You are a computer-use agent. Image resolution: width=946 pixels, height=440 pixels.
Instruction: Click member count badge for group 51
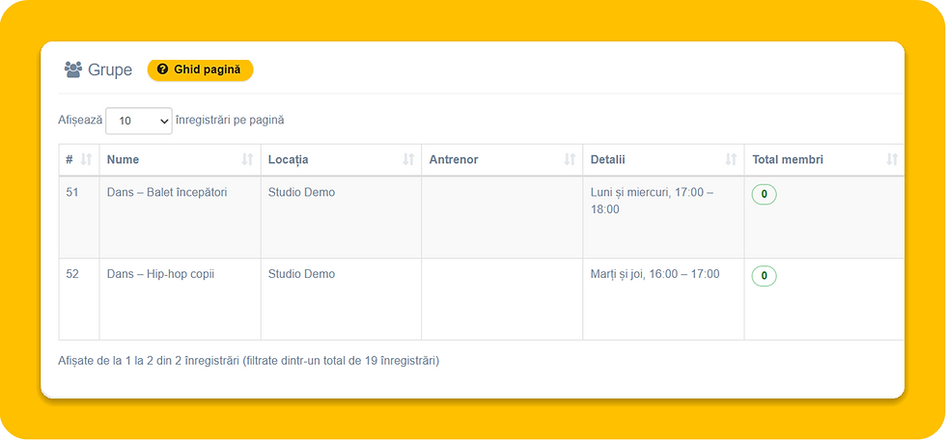coord(764,195)
